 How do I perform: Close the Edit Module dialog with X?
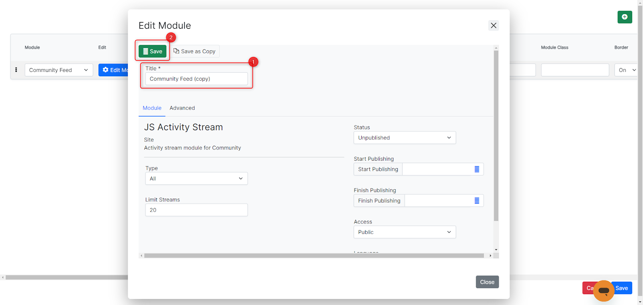(494, 26)
